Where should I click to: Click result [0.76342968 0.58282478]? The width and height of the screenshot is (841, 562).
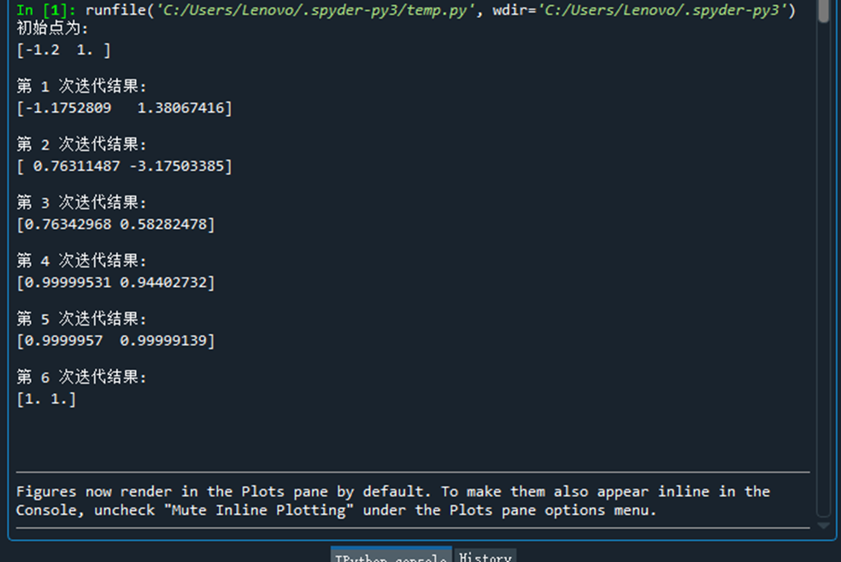[x=116, y=225]
